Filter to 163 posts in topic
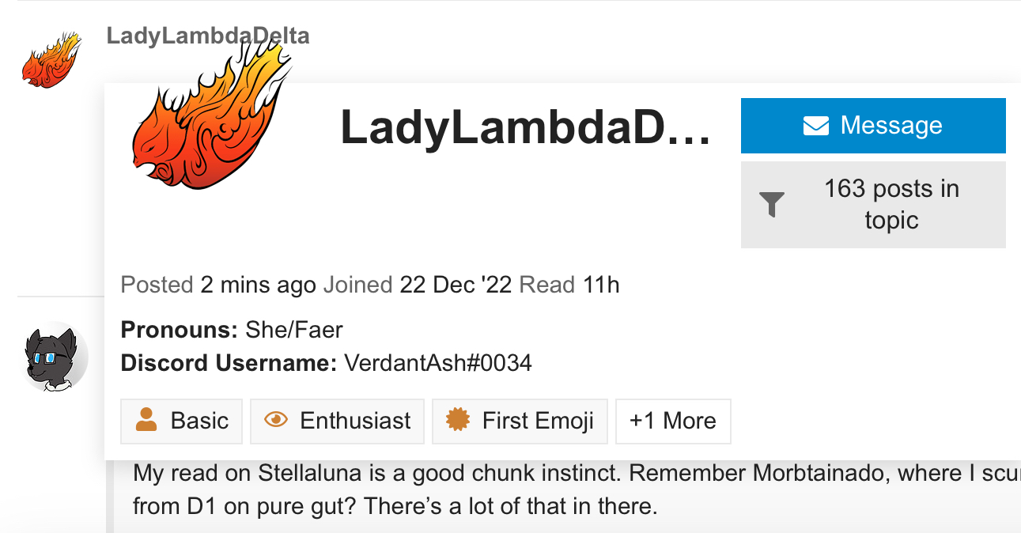 (873, 205)
